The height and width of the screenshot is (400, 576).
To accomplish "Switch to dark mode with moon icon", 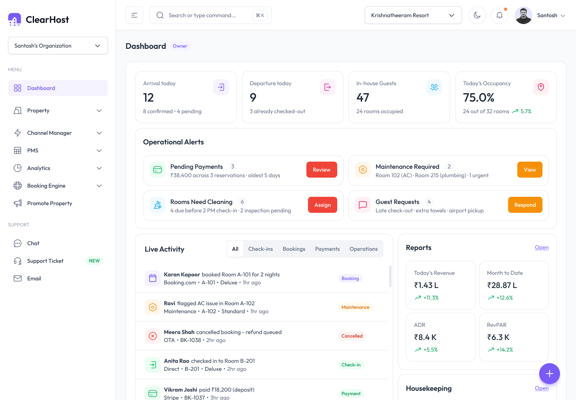I will coord(477,15).
